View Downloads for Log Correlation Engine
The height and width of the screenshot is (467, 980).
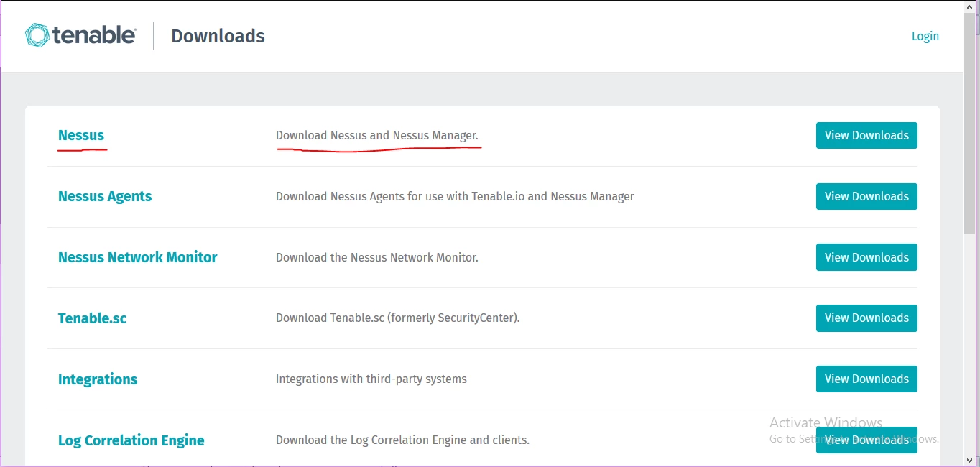(866, 440)
